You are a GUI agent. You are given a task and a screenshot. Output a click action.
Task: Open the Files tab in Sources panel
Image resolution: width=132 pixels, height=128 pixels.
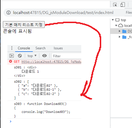tap(129, 13)
